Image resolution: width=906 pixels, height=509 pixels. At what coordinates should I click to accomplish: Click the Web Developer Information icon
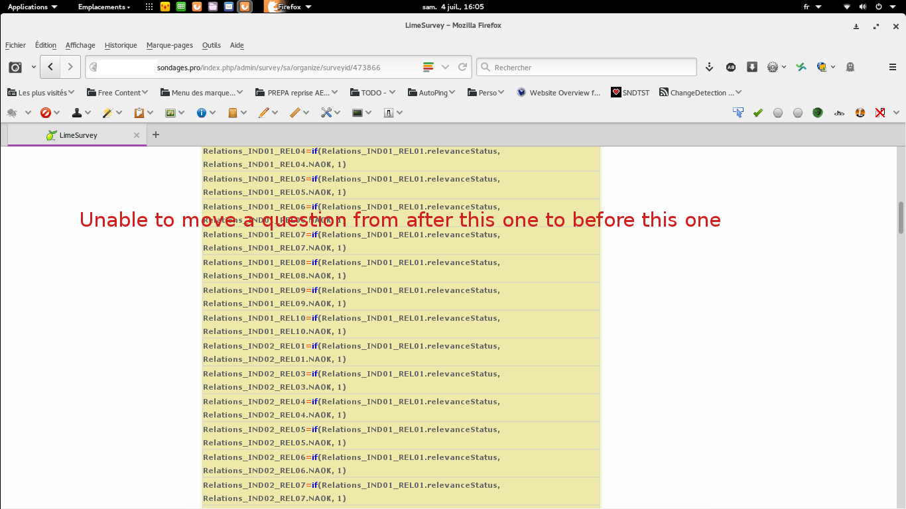click(202, 113)
